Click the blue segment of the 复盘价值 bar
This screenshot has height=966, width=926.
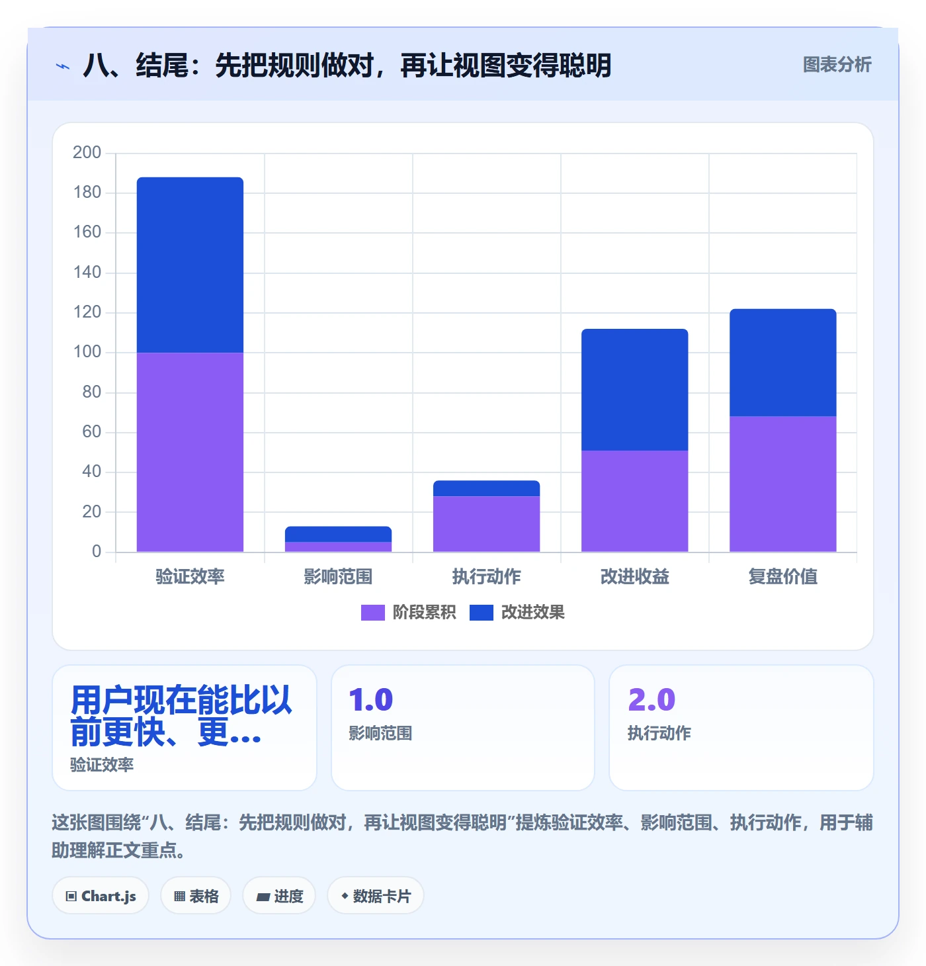pos(782,363)
